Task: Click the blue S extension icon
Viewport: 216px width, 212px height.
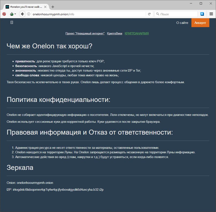Action: (x=202, y=14)
